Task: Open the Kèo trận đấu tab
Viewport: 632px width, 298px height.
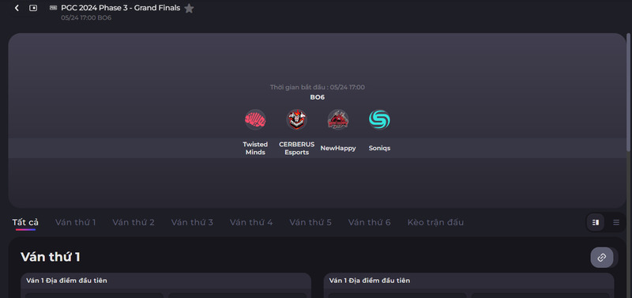Action: [435, 222]
